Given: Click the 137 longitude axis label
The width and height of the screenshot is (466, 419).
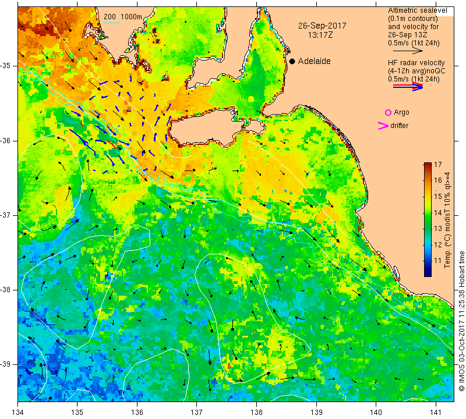Looking at the screenshot, I should (197, 413).
